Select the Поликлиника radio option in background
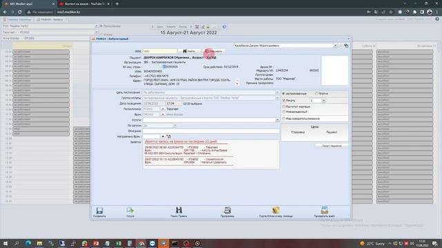Viewport: 442px width, 248px height. tap(102, 26)
